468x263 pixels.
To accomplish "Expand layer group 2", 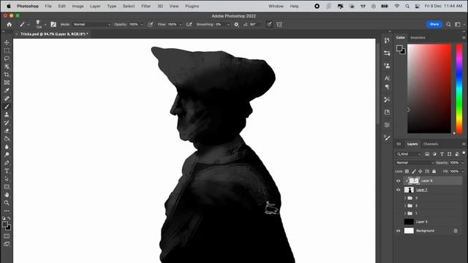I will pyautogui.click(x=405, y=206).
